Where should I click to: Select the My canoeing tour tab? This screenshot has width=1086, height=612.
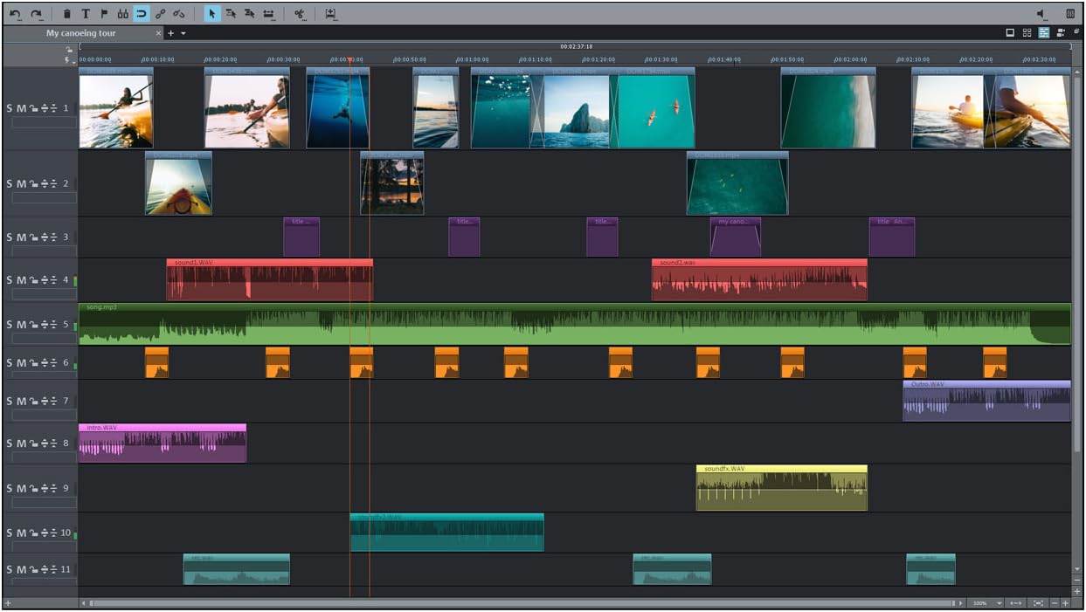tap(80, 33)
